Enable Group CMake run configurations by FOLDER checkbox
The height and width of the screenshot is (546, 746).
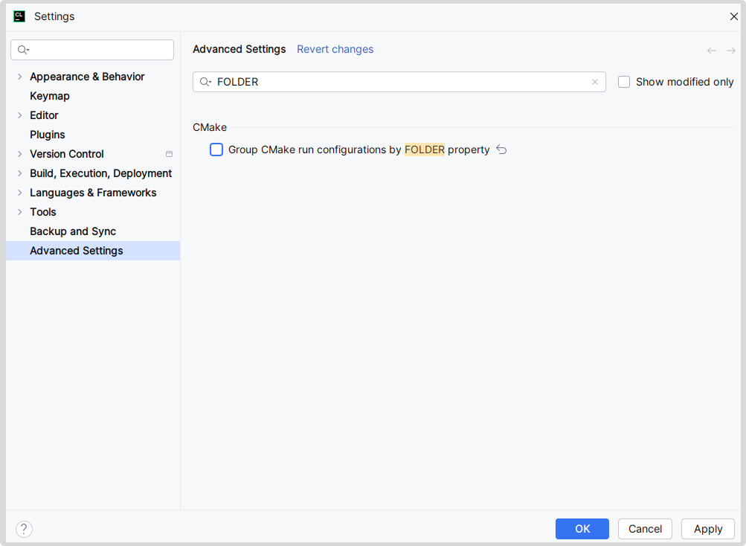click(x=216, y=150)
